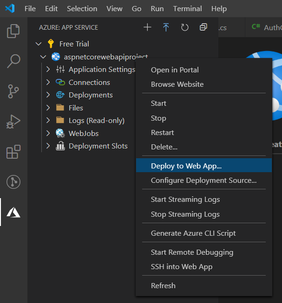Screen dimensions: 282x303
Task: Click the VS Code logo icon
Action: [x=10, y=8]
